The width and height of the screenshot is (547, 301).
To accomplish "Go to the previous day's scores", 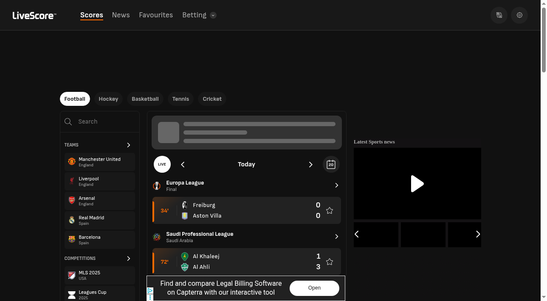I will pos(183,164).
